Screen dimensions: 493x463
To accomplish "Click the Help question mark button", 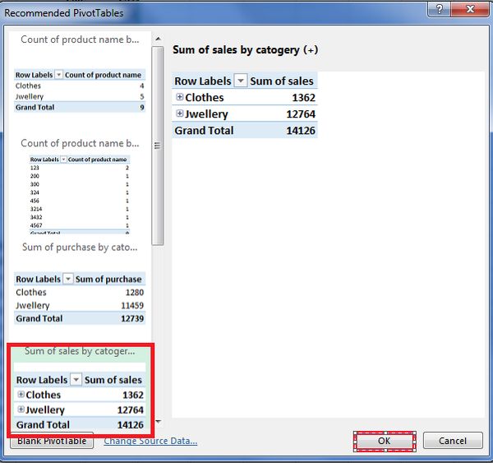I will pos(439,9).
